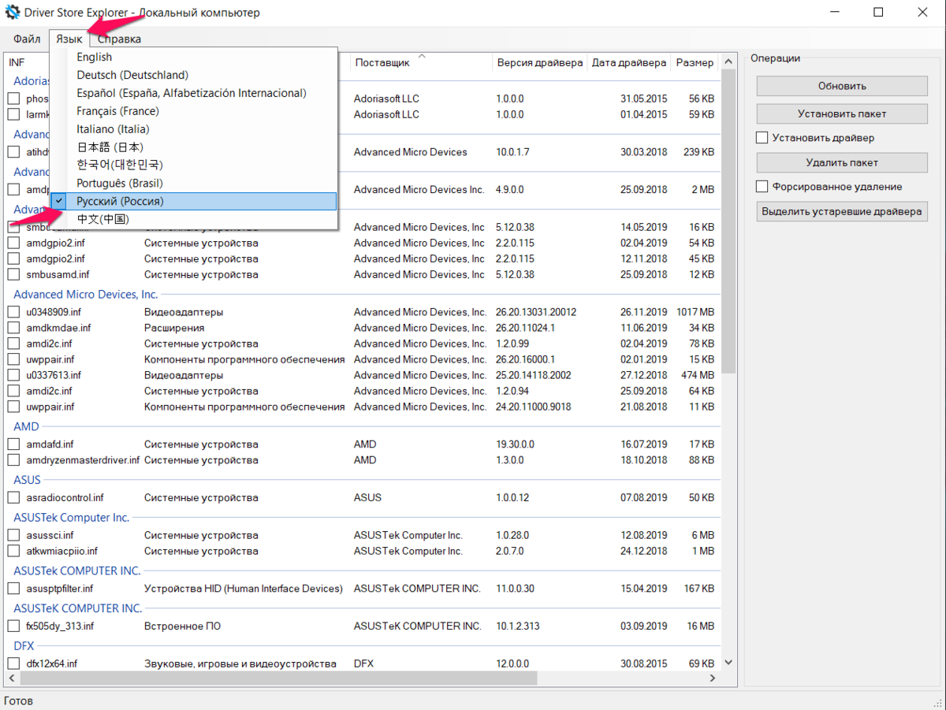The width and height of the screenshot is (946, 710).
Task: Click the date "03.09.2019"
Action: coord(643,626)
